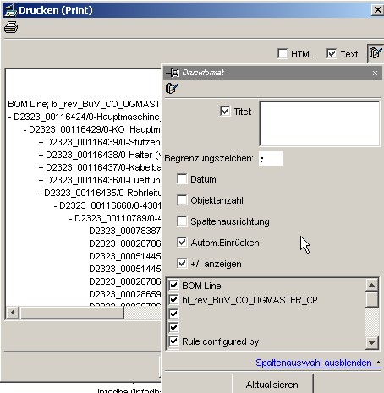The image size is (384, 393).
Task: Expand the D2323_00116439/0-Stutzen tree line
Action: point(41,142)
